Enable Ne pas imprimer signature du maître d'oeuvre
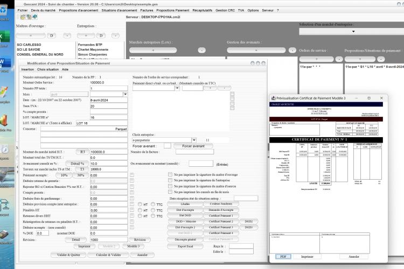 [170, 186]
